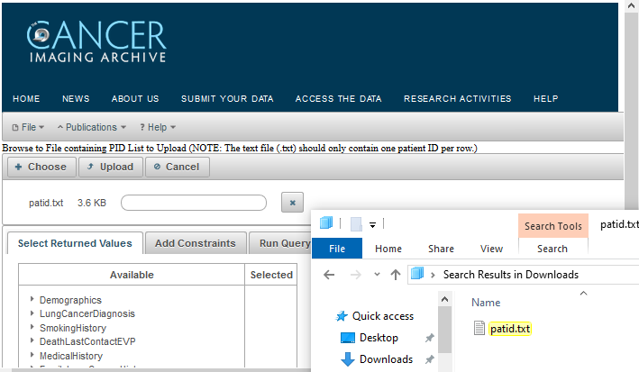Switch to Add Constraints tab
The height and width of the screenshot is (372, 639).
[x=196, y=243]
